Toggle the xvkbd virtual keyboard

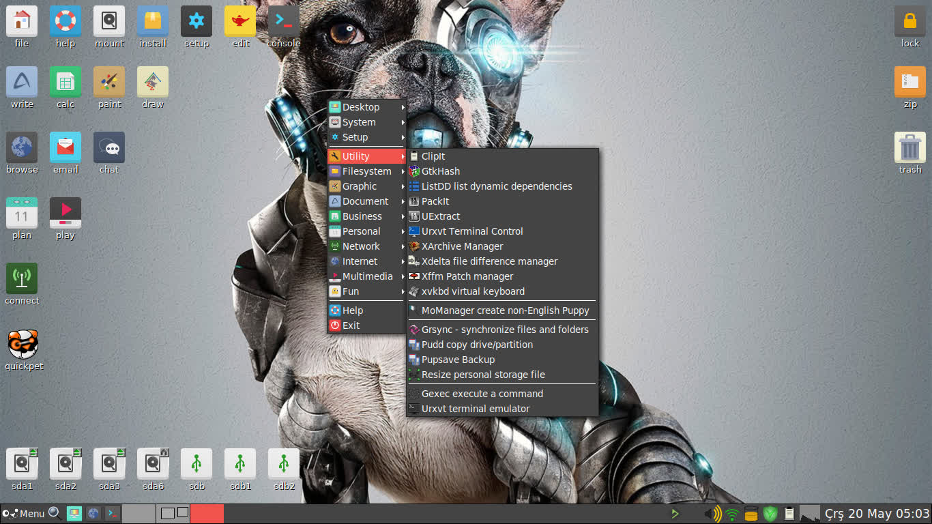point(472,291)
